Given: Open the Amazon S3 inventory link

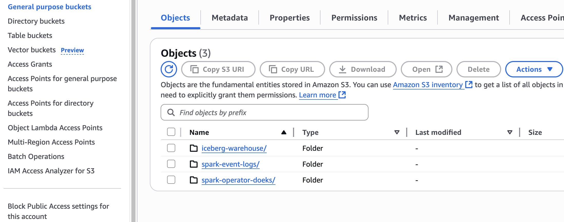Looking at the screenshot, I should coord(428,85).
